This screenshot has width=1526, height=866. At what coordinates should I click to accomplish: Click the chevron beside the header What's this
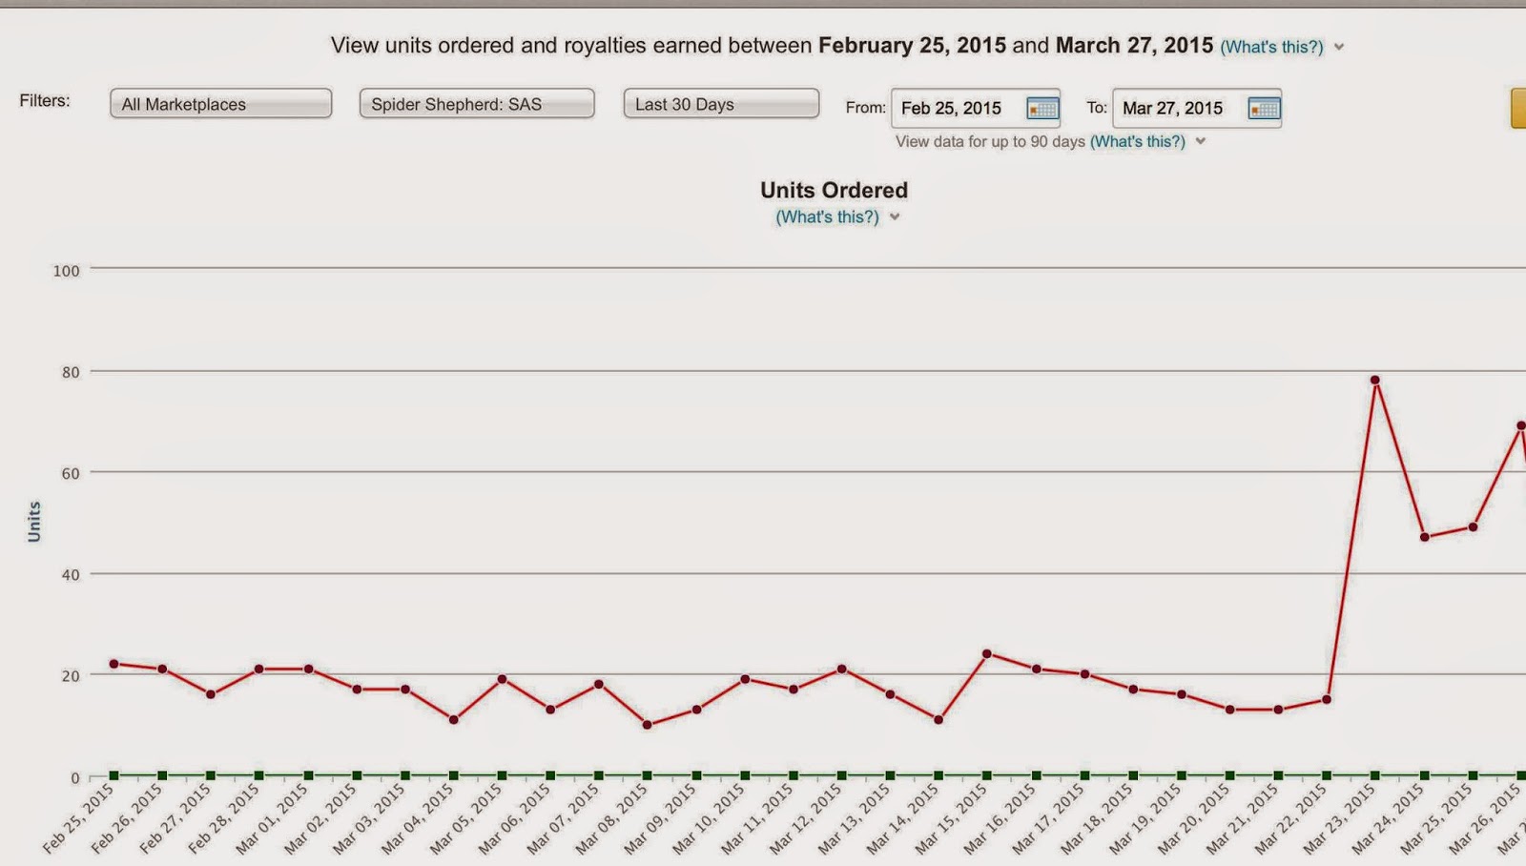coord(1339,47)
